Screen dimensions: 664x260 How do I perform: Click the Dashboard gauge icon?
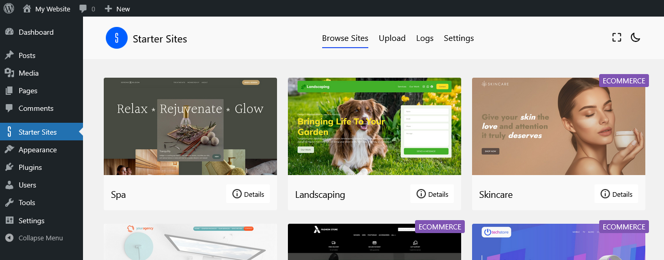click(x=9, y=32)
